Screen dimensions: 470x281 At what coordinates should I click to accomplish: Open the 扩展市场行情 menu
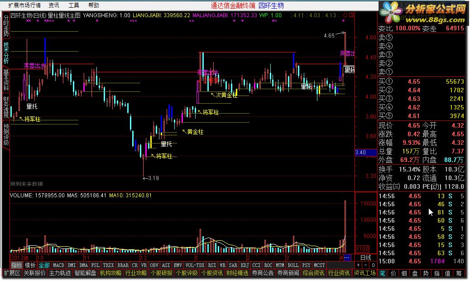(x=24, y=5)
